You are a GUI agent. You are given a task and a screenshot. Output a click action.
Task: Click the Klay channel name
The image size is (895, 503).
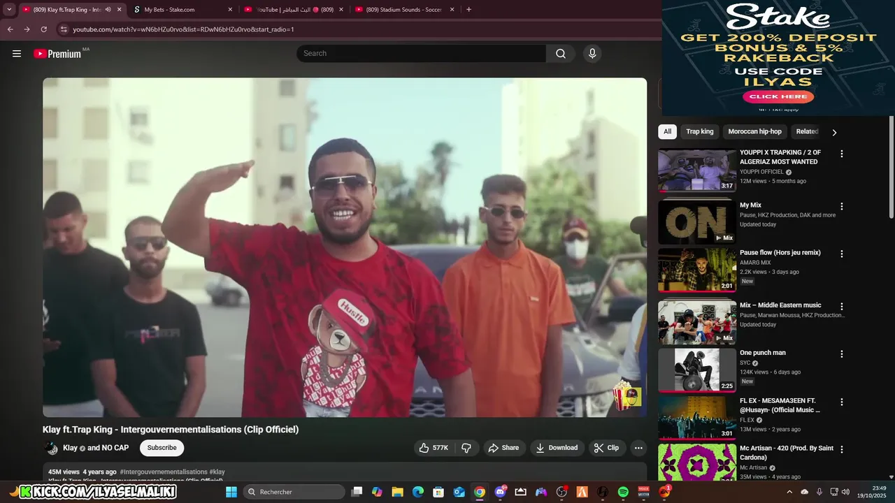pyautogui.click(x=70, y=448)
